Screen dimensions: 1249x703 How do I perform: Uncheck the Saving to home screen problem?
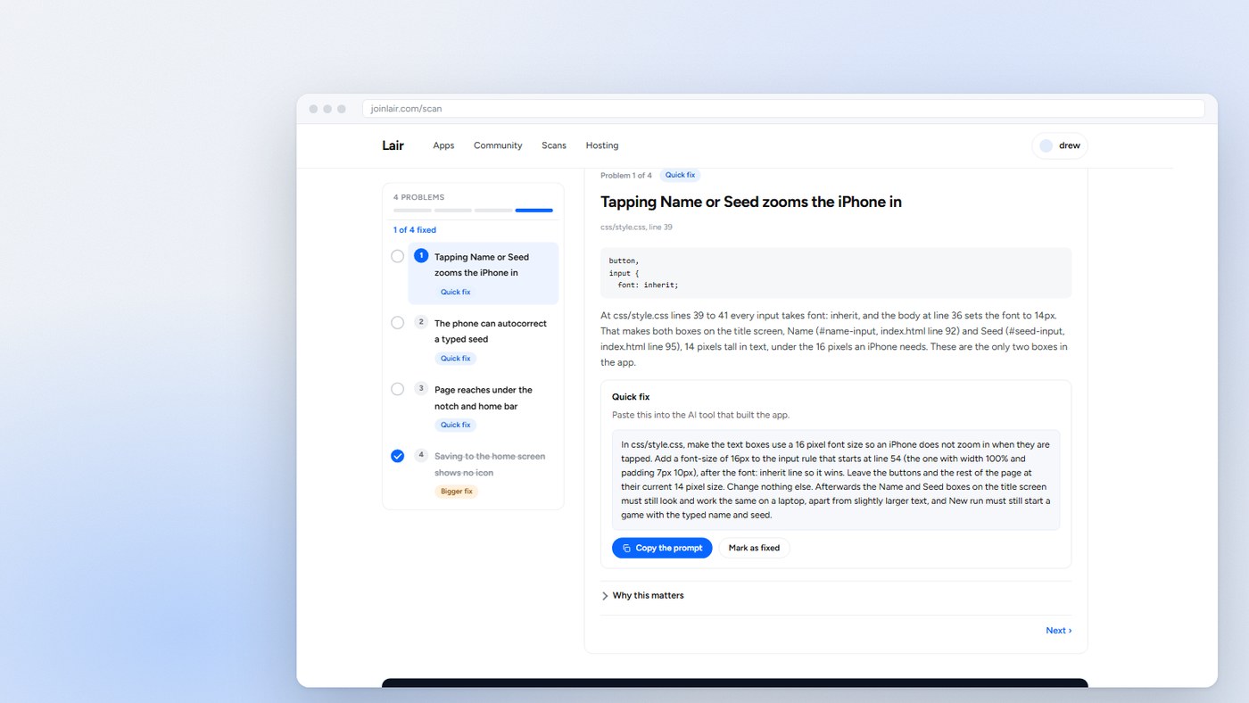(398, 456)
